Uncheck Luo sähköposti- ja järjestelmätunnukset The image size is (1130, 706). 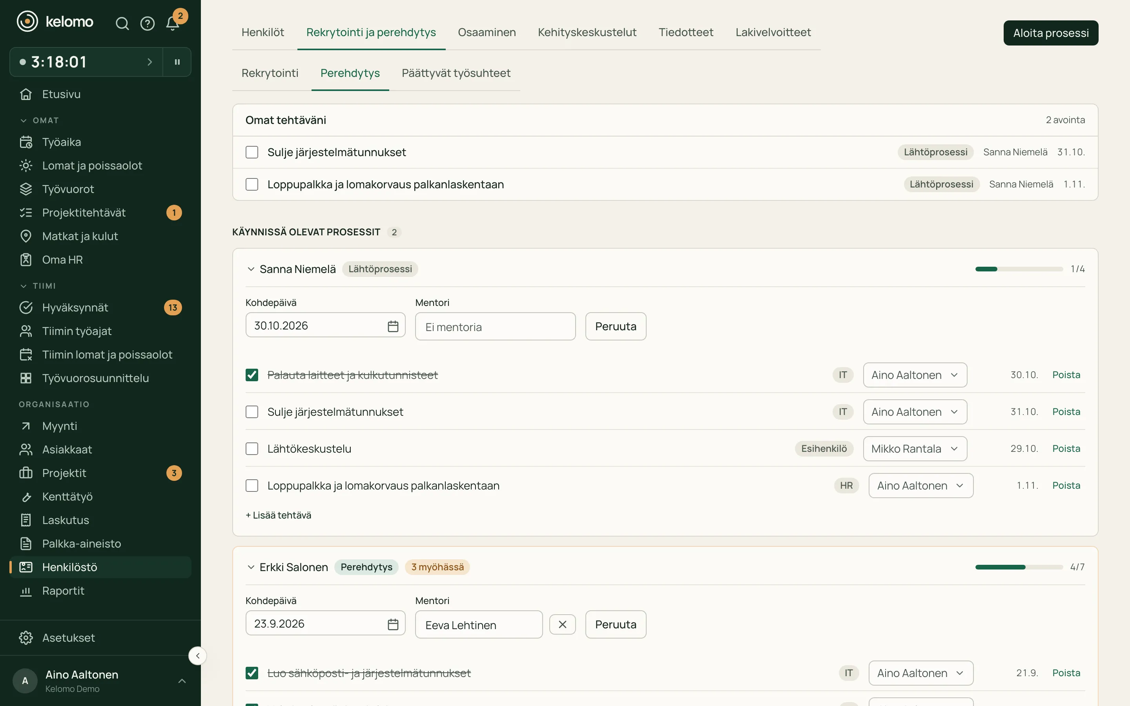click(252, 673)
